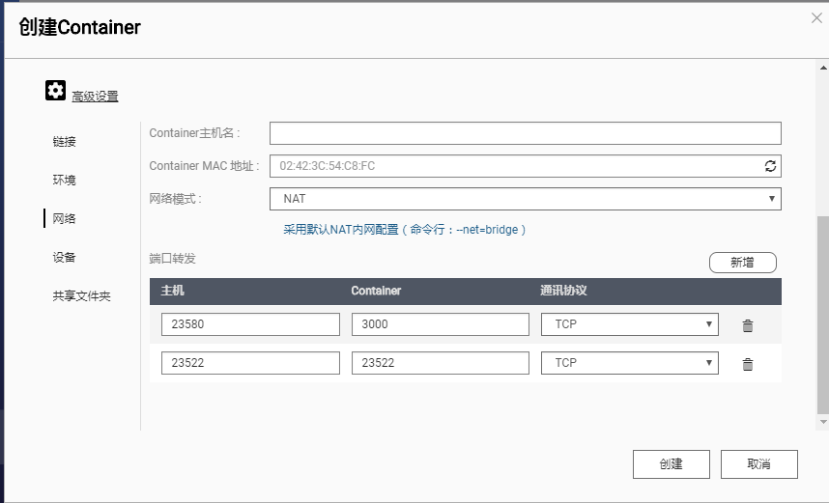Click the Container column header

coord(376,291)
